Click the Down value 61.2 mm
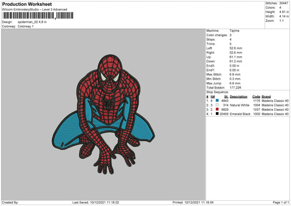 (236, 61)
